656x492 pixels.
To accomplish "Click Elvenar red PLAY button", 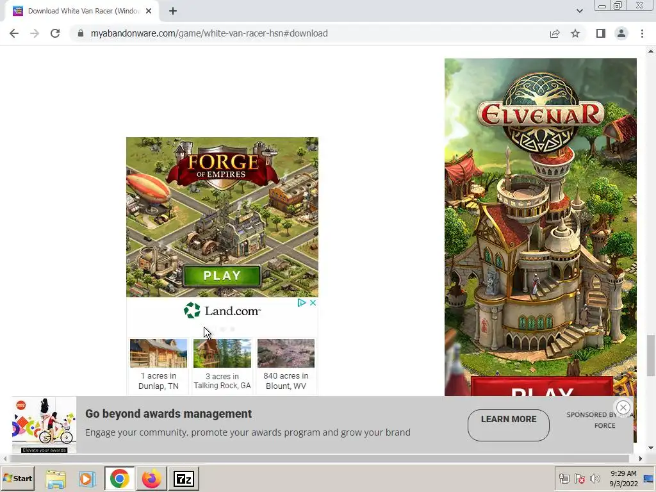I will coord(542,386).
